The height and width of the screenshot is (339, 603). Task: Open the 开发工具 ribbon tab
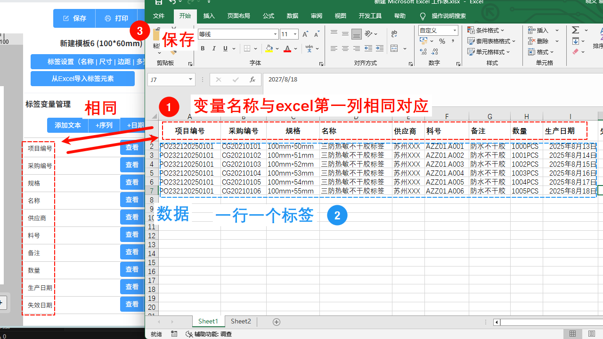[370, 16]
